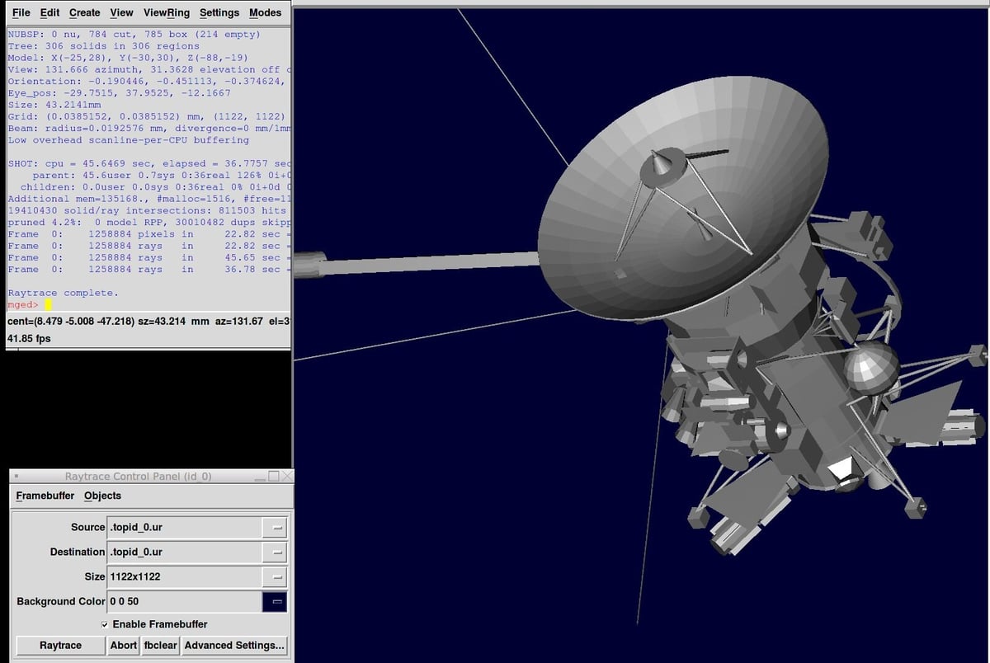Open the Create menu

(x=84, y=12)
